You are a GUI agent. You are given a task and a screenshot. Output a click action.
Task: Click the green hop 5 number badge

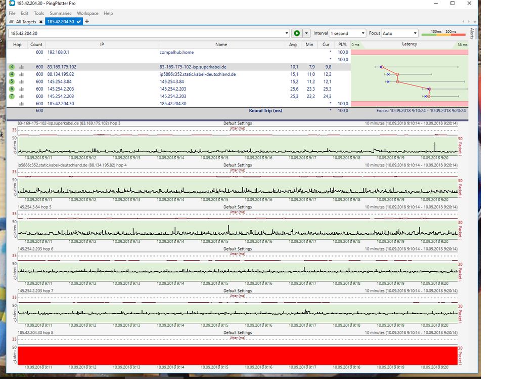[12, 81]
